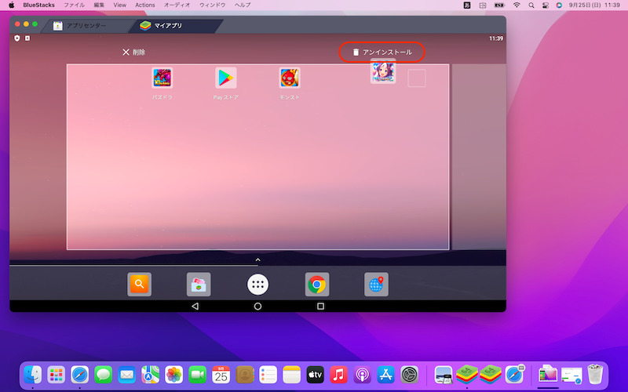Select the dragged anime game icon

point(382,72)
